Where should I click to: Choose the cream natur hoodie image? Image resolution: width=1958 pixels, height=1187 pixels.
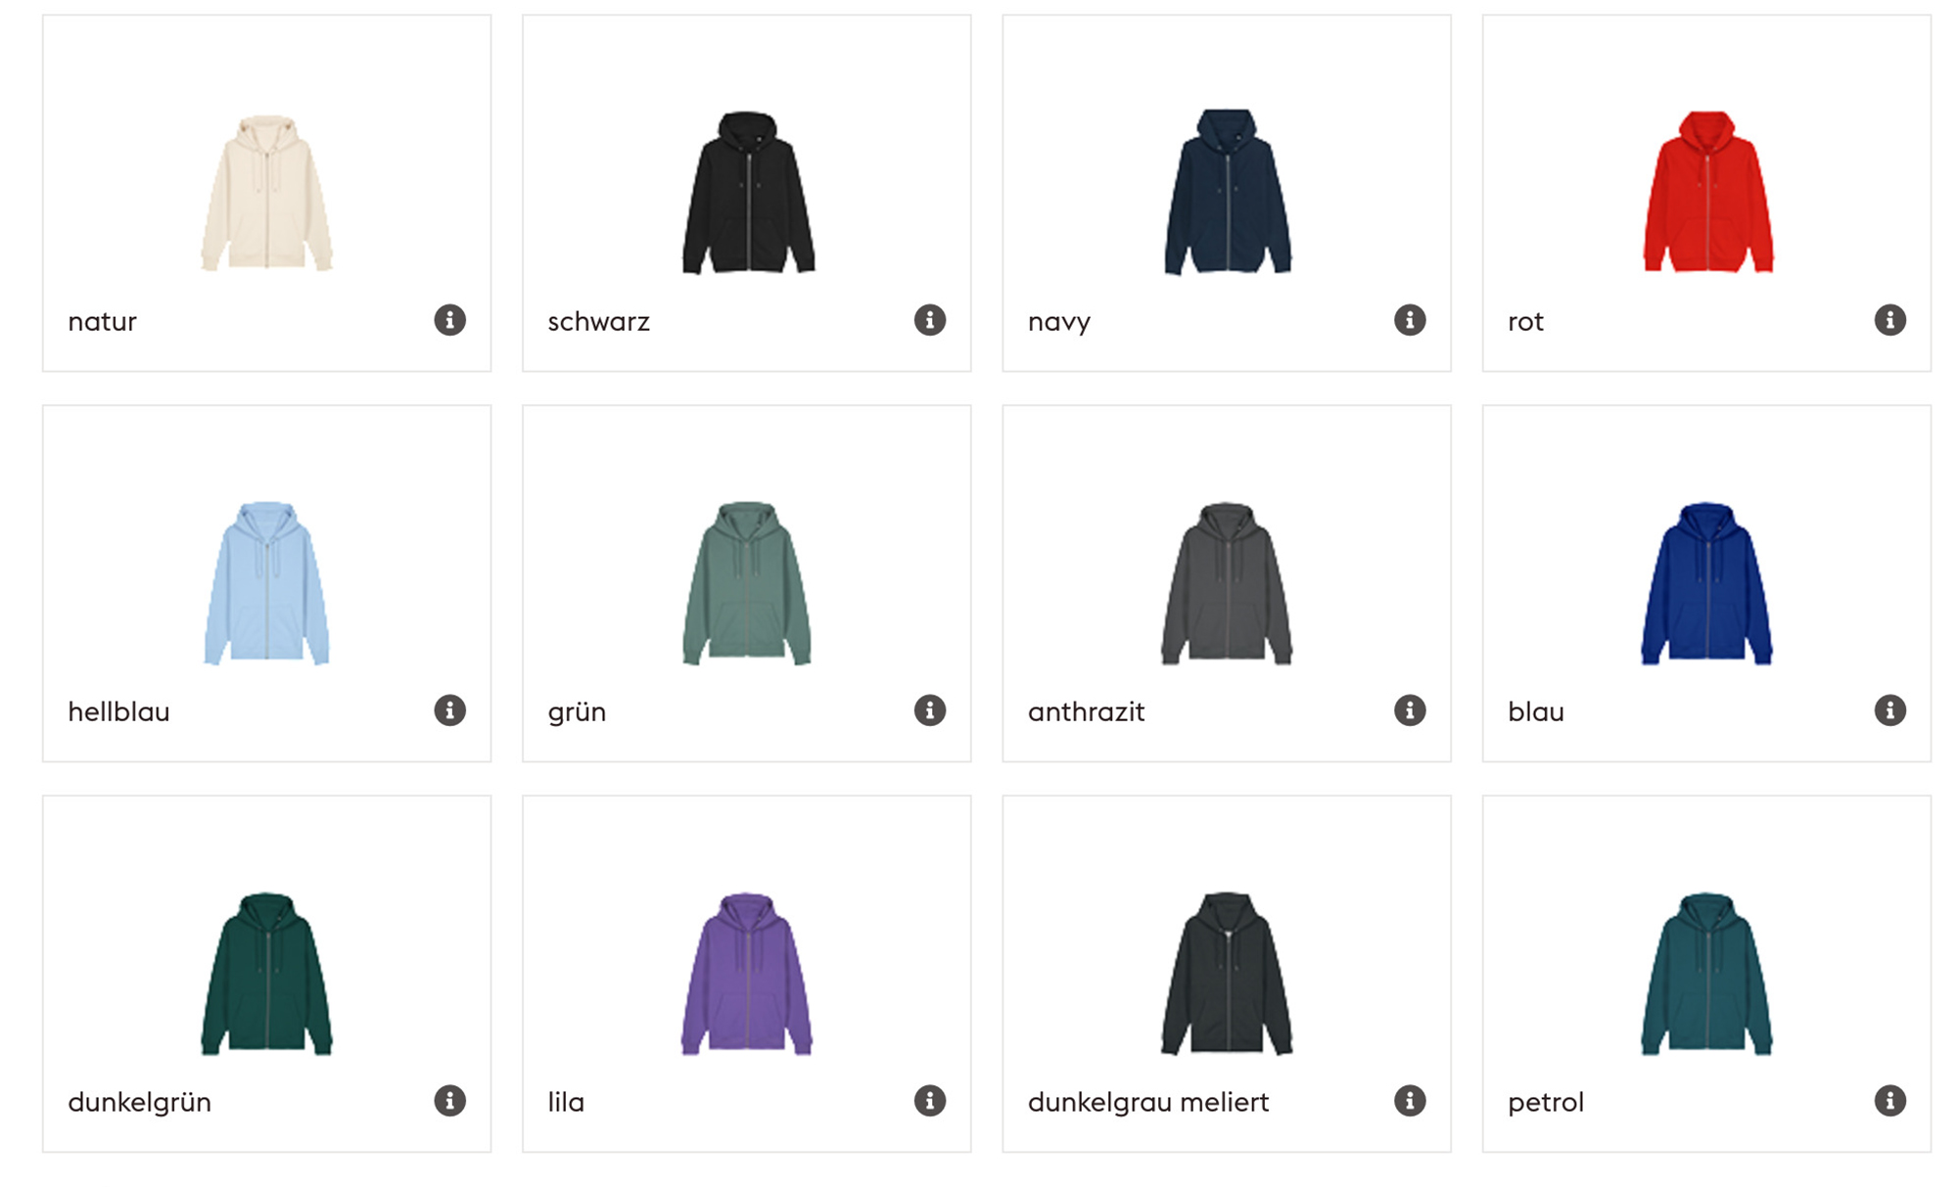[x=266, y=193]
